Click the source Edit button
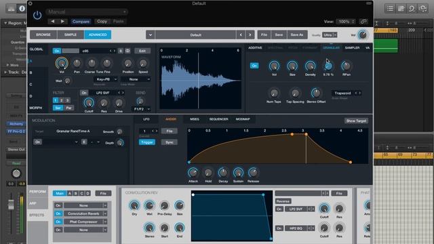 (142, 51)
